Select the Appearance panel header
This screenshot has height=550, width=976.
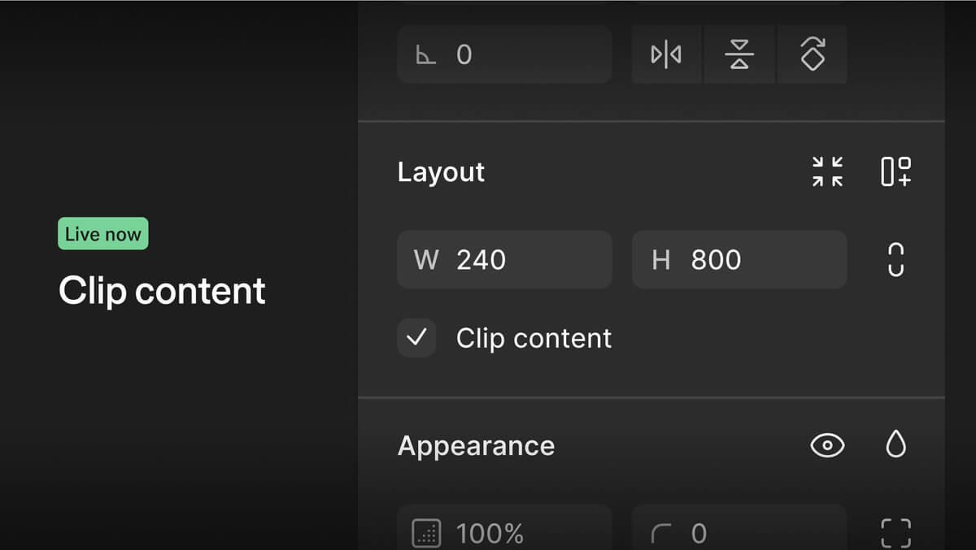(x=476, y=445)
